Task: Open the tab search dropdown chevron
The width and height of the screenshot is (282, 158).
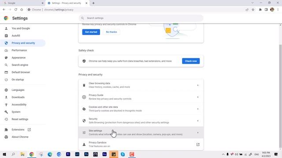Action: pos(252,3)
